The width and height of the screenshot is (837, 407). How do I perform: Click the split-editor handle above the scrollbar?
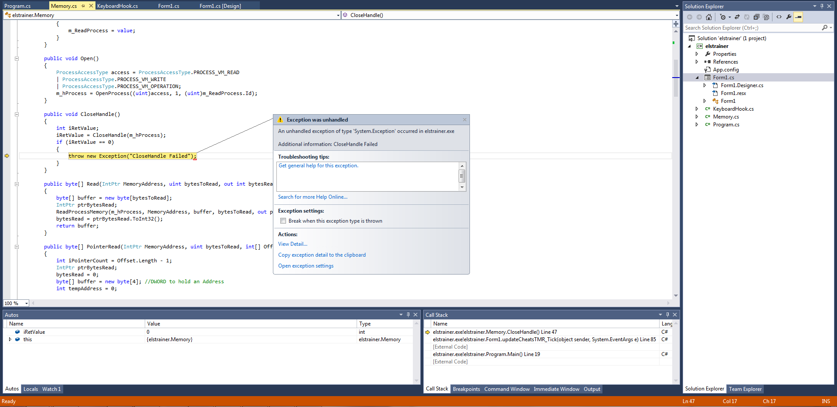click(676, 24)
